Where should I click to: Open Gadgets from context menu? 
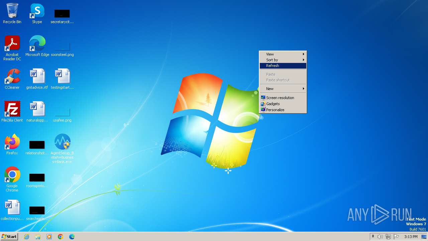tap(283, 104)
